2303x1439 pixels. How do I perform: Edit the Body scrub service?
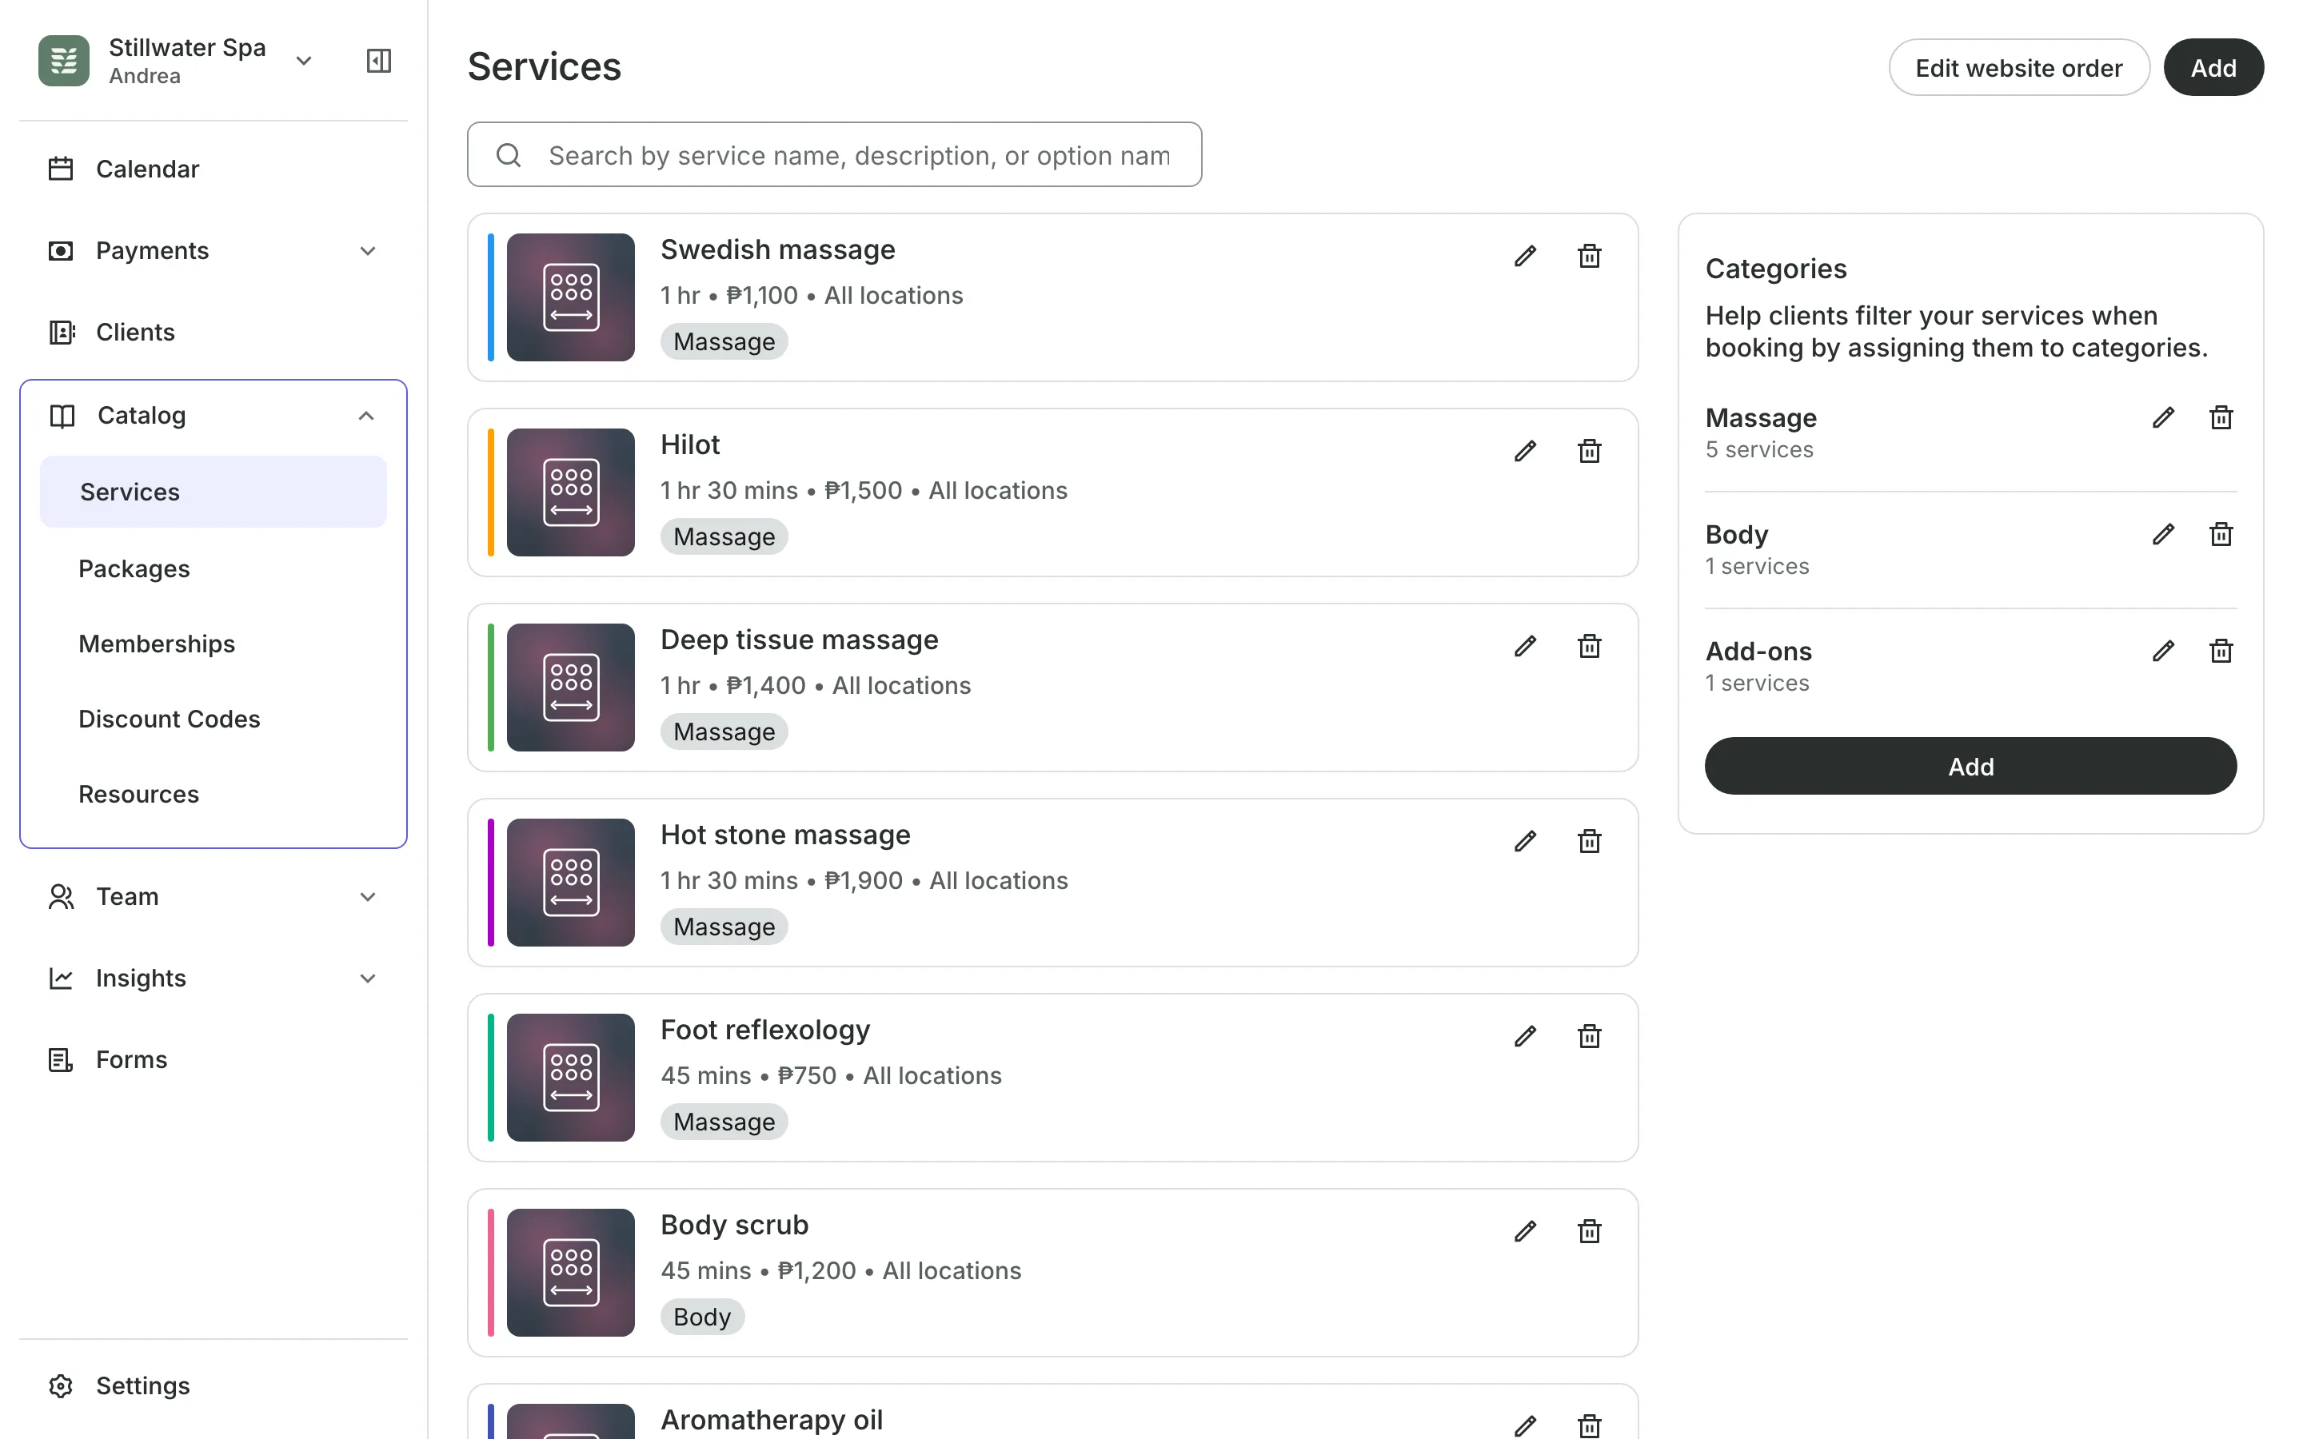pyautogui.click(x=1525, y=1231)
